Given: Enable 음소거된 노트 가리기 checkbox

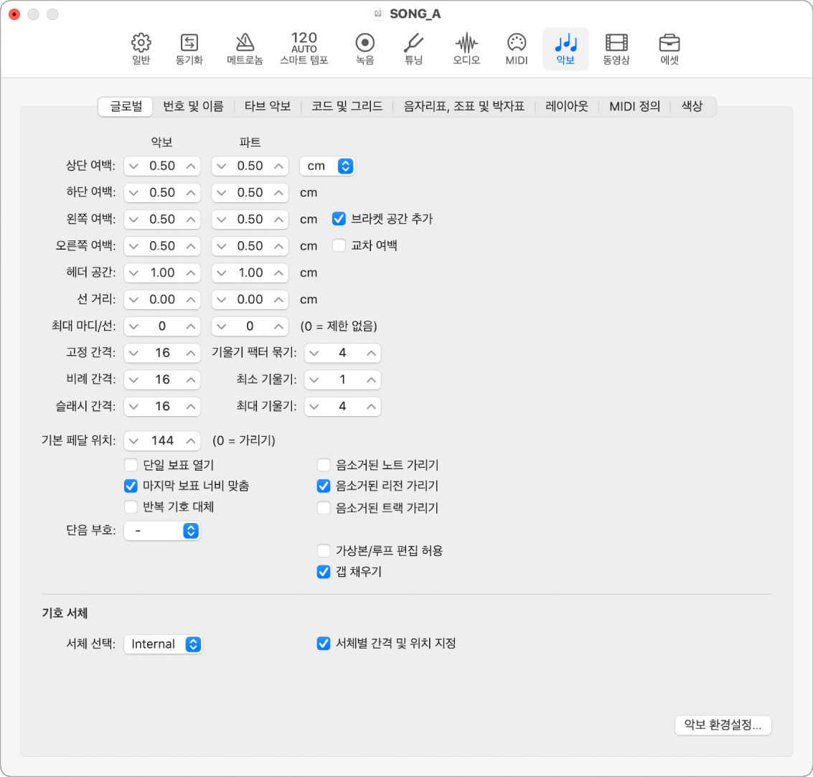Looking at the screenshot, I should [324, 464].
